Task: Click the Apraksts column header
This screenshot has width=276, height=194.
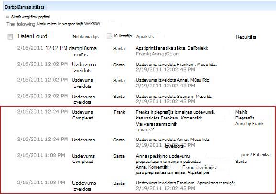Action: 145,37
